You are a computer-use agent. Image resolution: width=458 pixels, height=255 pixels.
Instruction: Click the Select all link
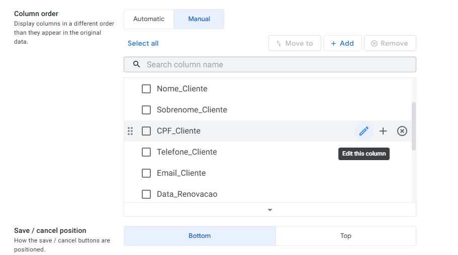(143, 43)
